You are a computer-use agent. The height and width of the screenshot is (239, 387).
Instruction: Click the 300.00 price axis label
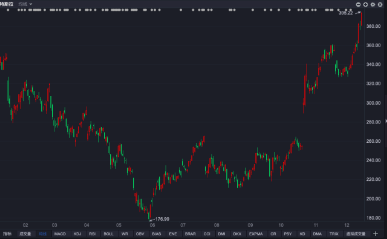374,103
